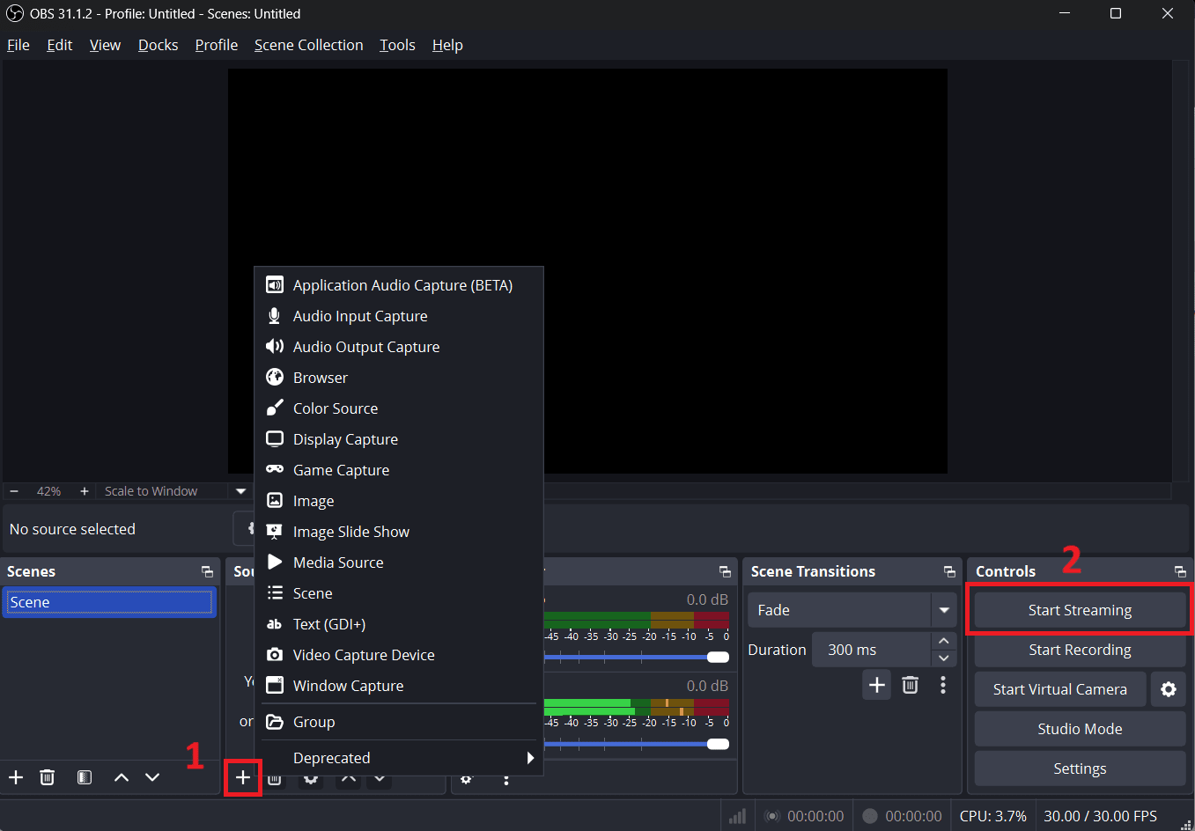Add a scene transition with plus icon

coord(877,685)
